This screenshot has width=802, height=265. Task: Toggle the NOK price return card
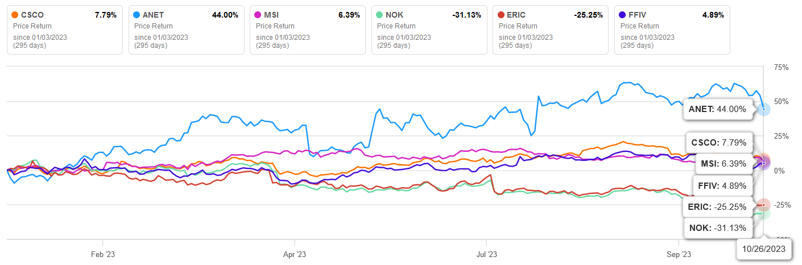tap(429, 30)
